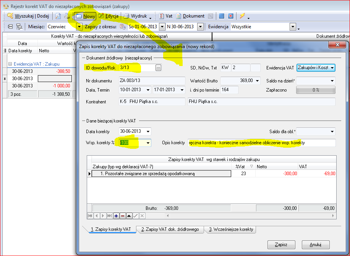The height and width of the screenshot is (256, 350).
Task: Open the Vat toolbar item
Action: pyautogui.click(x=165, y=16)
